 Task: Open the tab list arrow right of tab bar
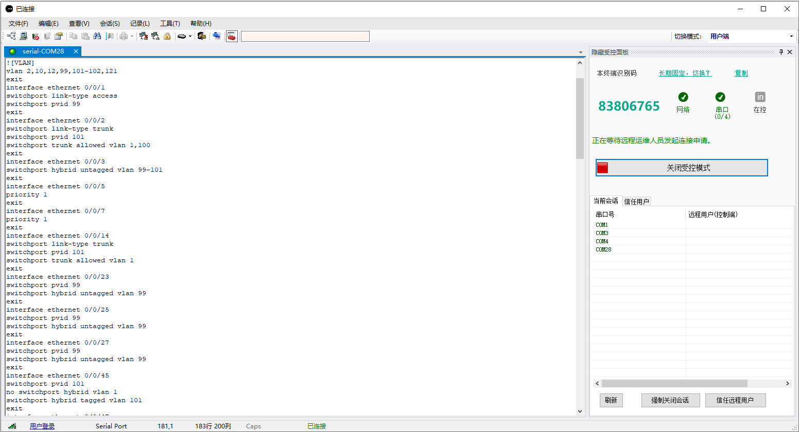coord(581,52)
